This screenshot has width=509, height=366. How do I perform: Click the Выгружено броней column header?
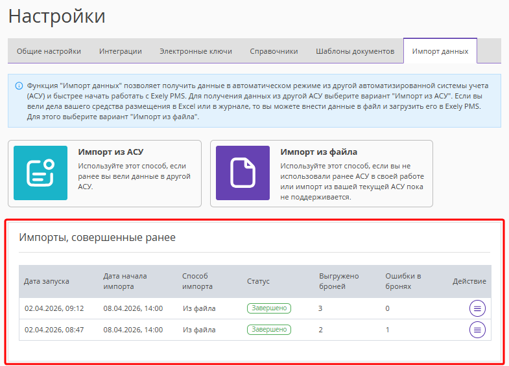coord(339,281)
